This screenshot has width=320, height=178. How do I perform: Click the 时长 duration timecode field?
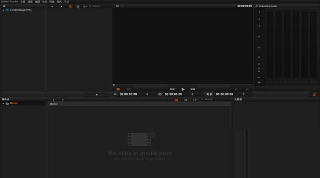224,94
